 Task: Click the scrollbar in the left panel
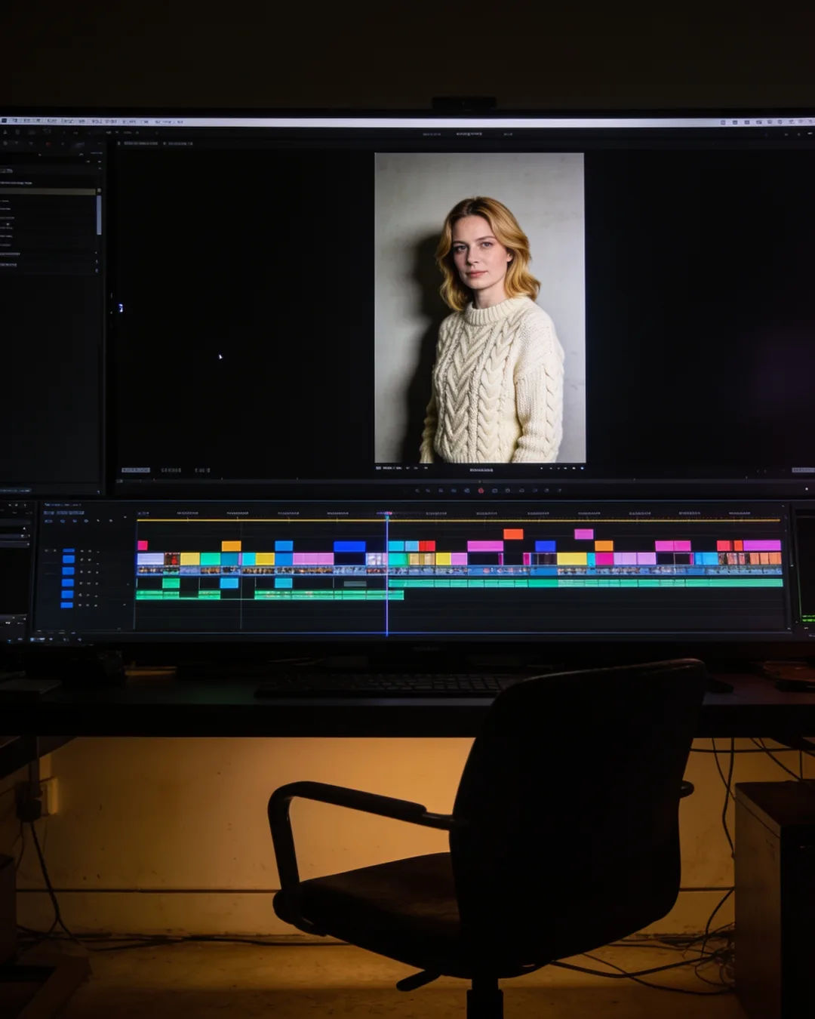pos(98,215)
